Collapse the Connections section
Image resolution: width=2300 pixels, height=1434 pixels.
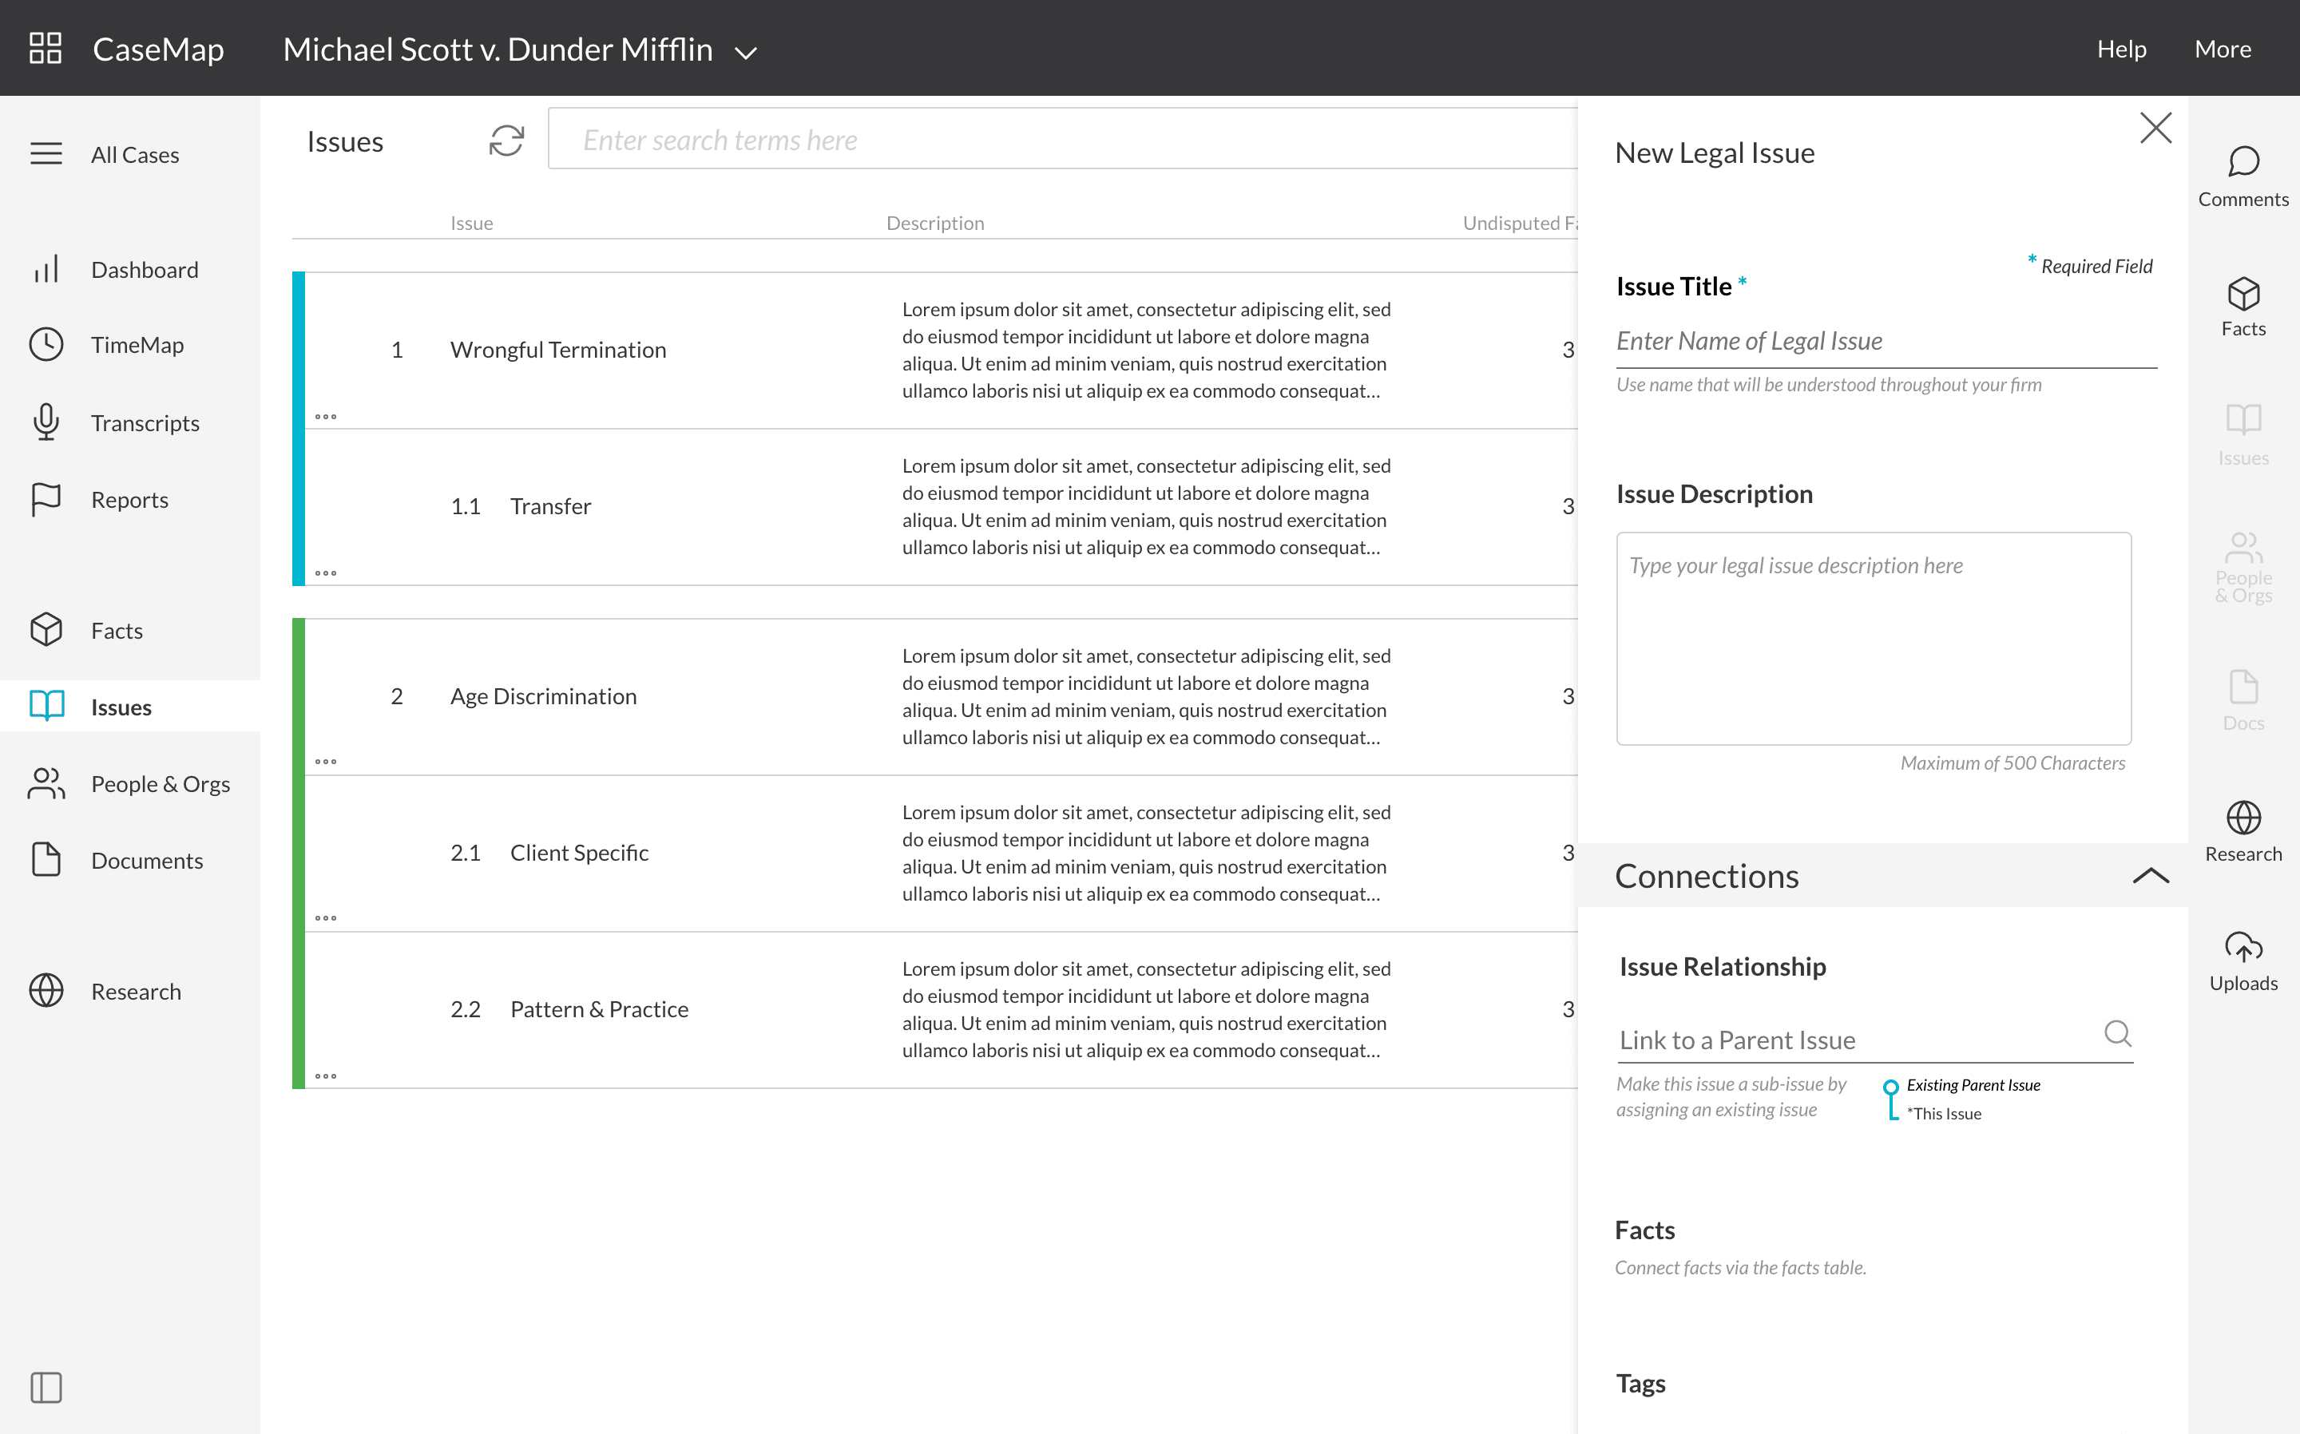pos(2150,875)
